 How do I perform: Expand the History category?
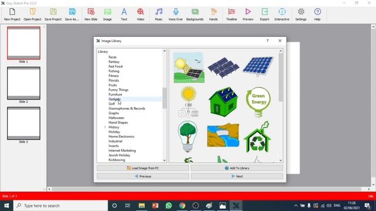coord(105,127)
